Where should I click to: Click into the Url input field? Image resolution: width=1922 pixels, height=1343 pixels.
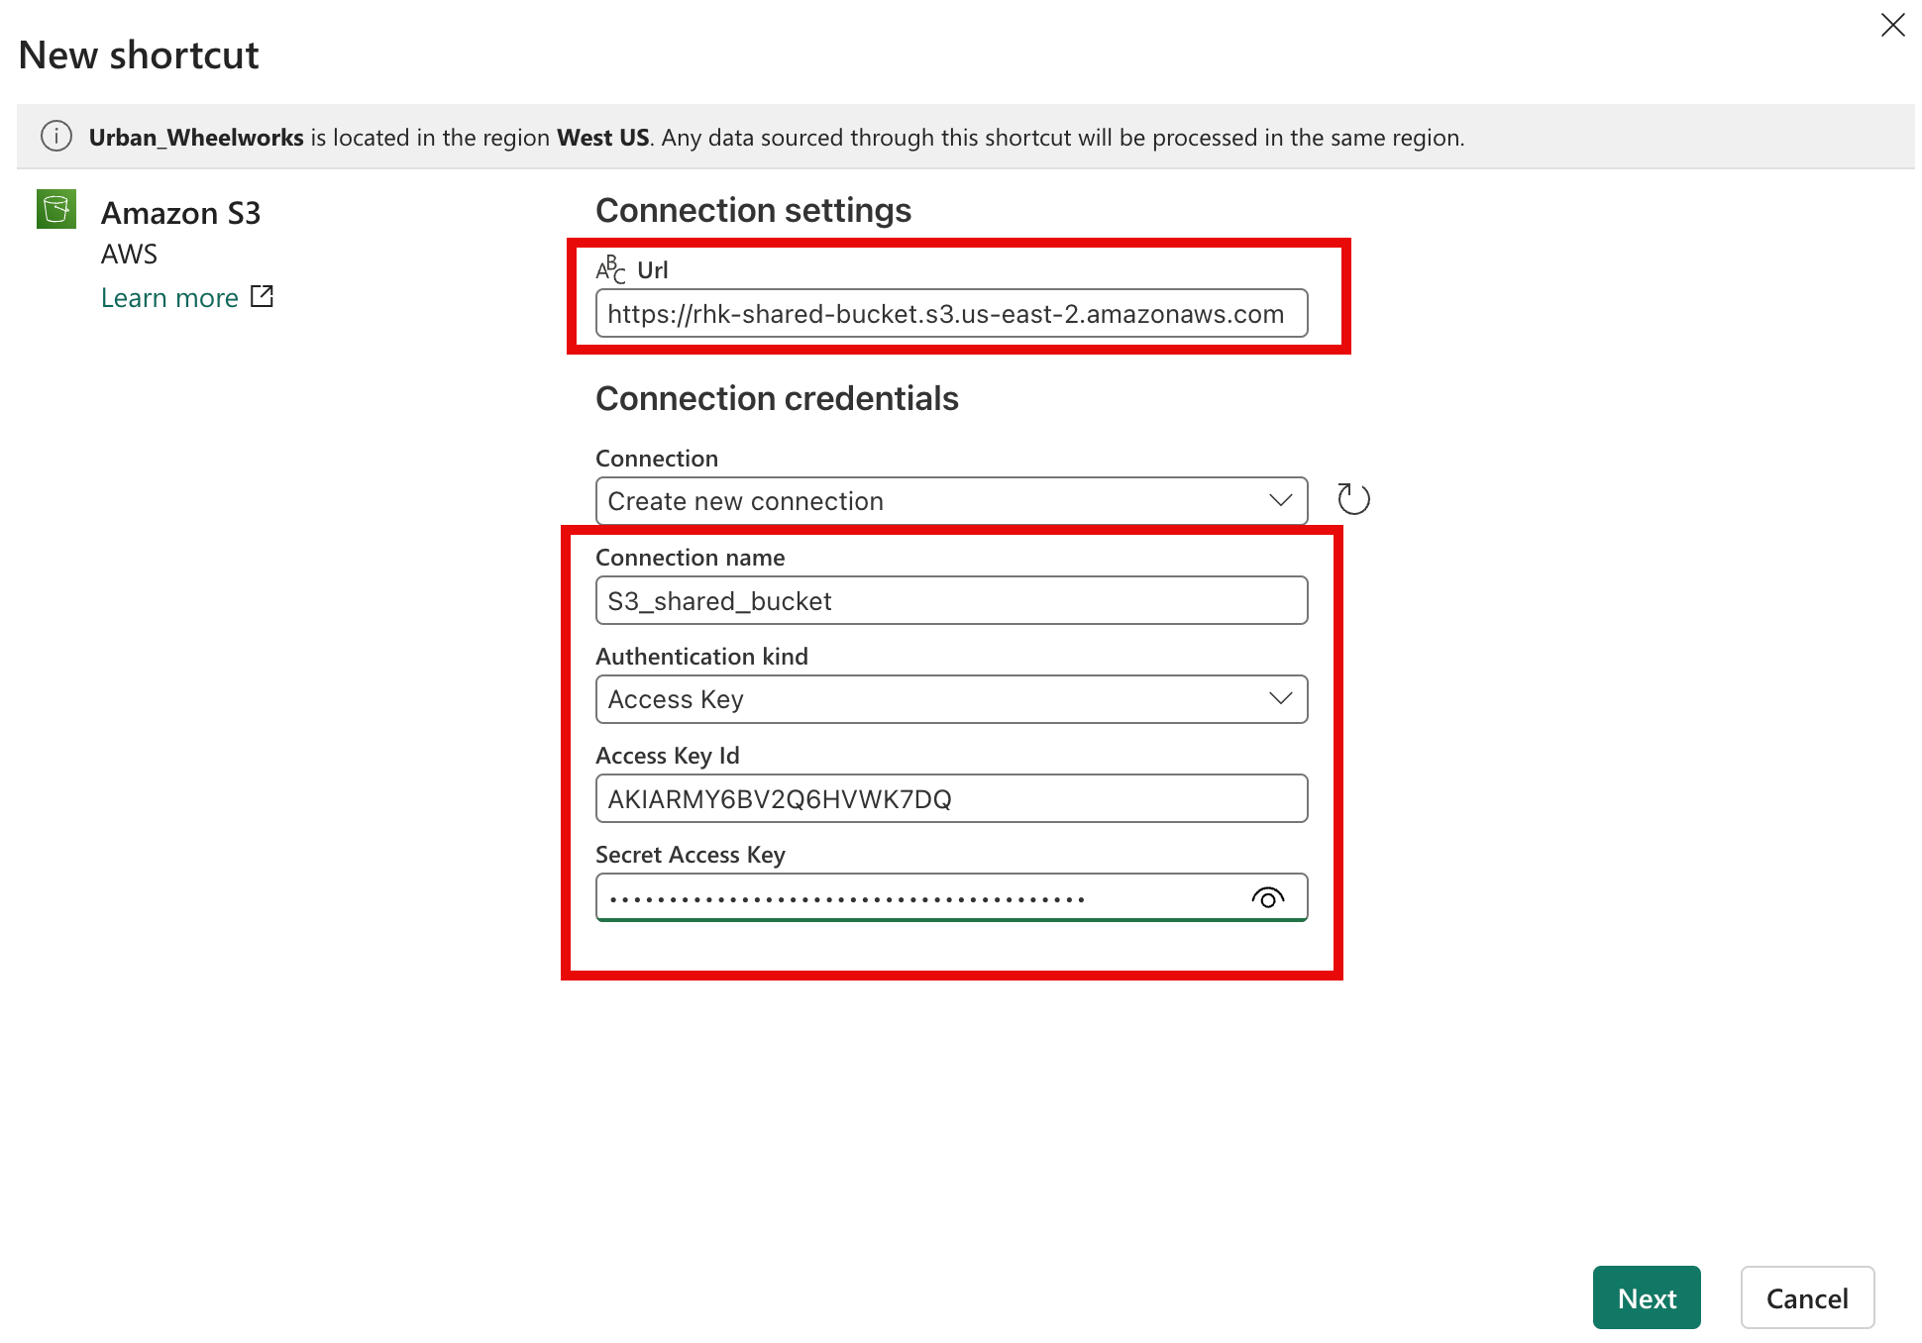coord(951,314)
